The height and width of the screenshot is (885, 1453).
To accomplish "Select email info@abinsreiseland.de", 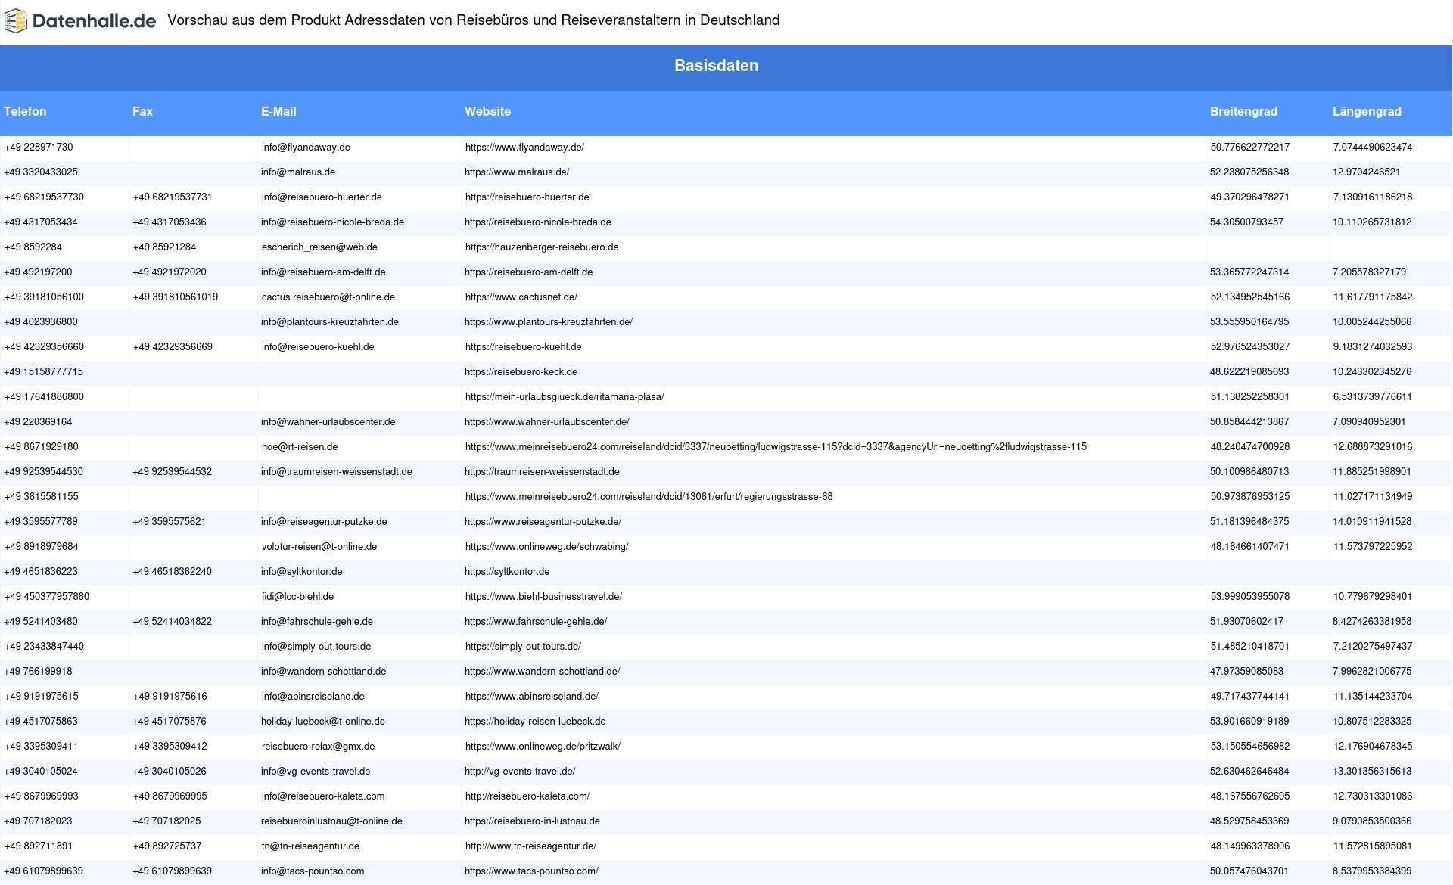I will [x=313, y=697].
